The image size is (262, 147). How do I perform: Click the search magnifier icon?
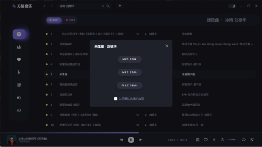108,6
